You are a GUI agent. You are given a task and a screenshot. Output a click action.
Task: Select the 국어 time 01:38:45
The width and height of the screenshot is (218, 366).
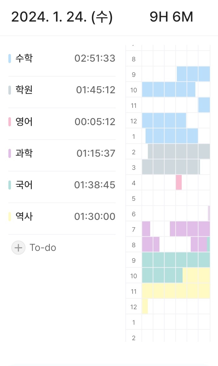(x=95, y=185)
